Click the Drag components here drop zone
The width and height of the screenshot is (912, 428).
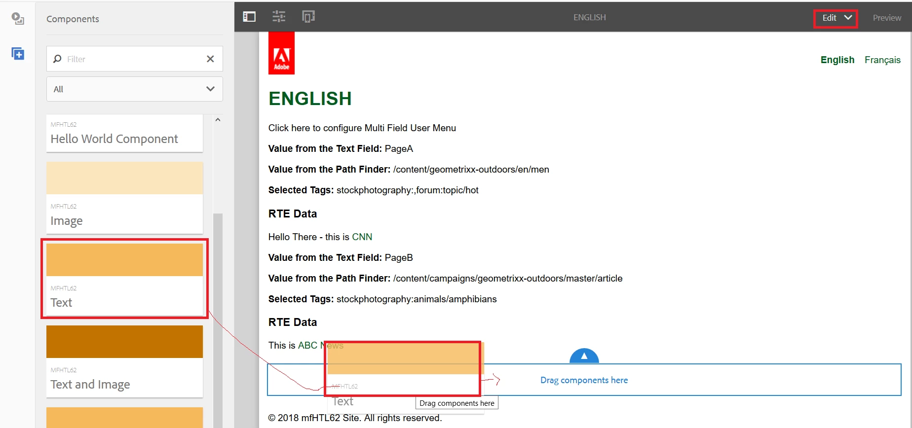point(584,380)
